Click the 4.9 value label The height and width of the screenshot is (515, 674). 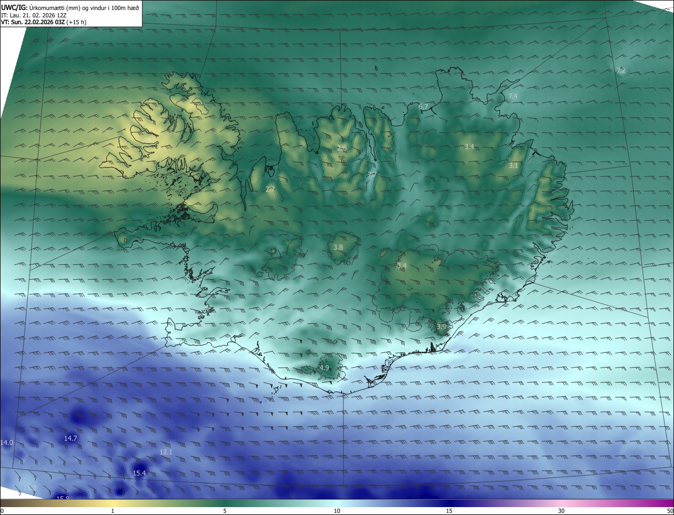pos(324,368)
